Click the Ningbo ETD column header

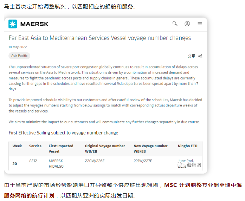[x=187, y=146]
